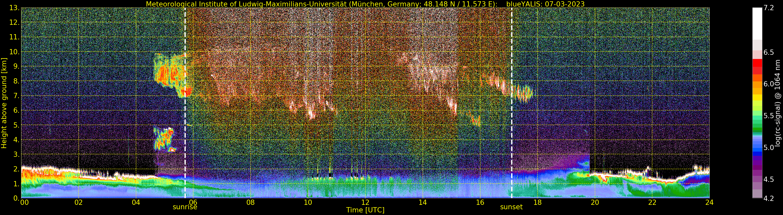Click the 12 hour tick on the time axis
783x215 pixels.
[x=365, y=202]
